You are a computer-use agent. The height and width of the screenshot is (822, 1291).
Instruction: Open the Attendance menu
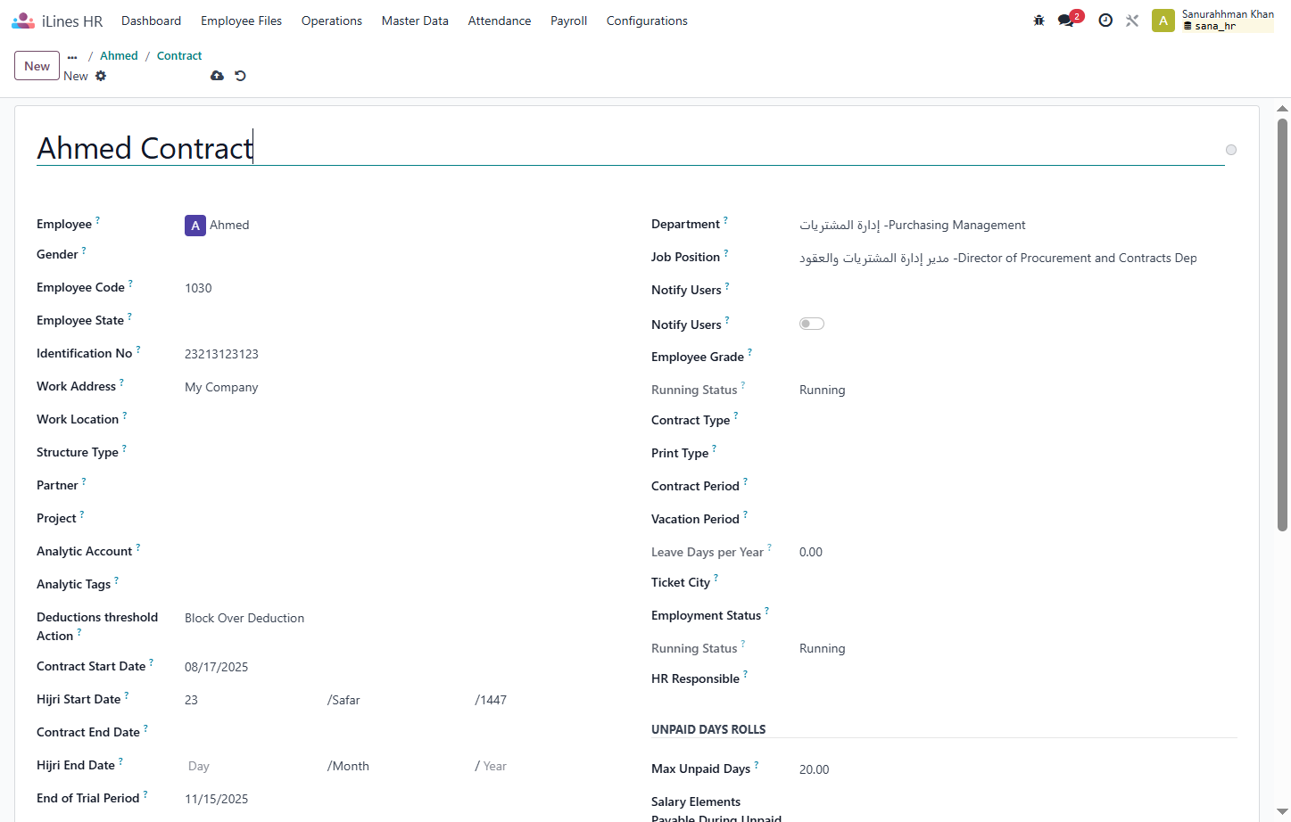point(500,21)
